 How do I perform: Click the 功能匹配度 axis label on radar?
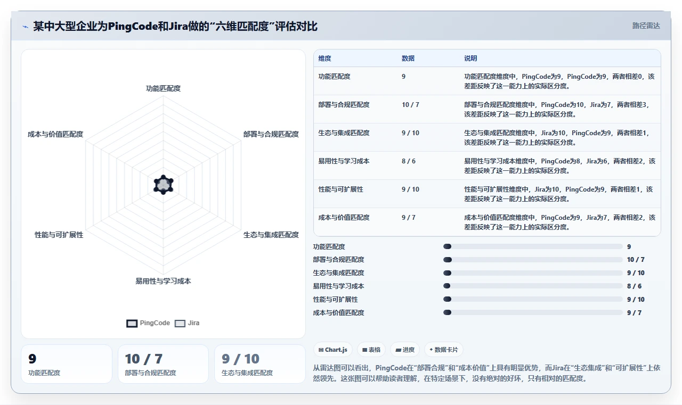pos(164,88)
